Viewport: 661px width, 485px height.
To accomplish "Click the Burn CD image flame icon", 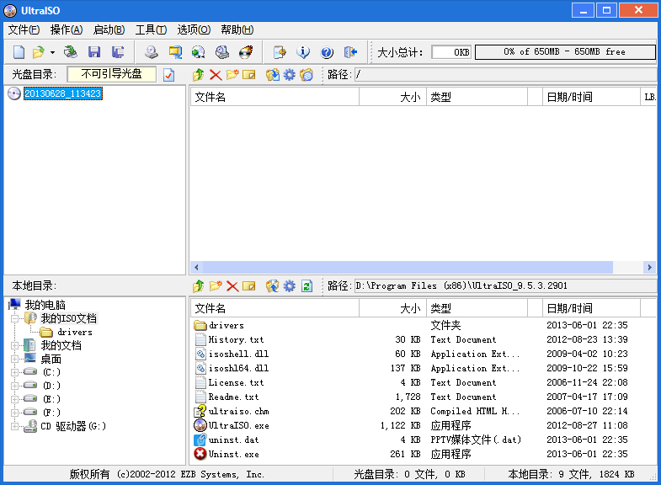I will [x=246, y=52].
